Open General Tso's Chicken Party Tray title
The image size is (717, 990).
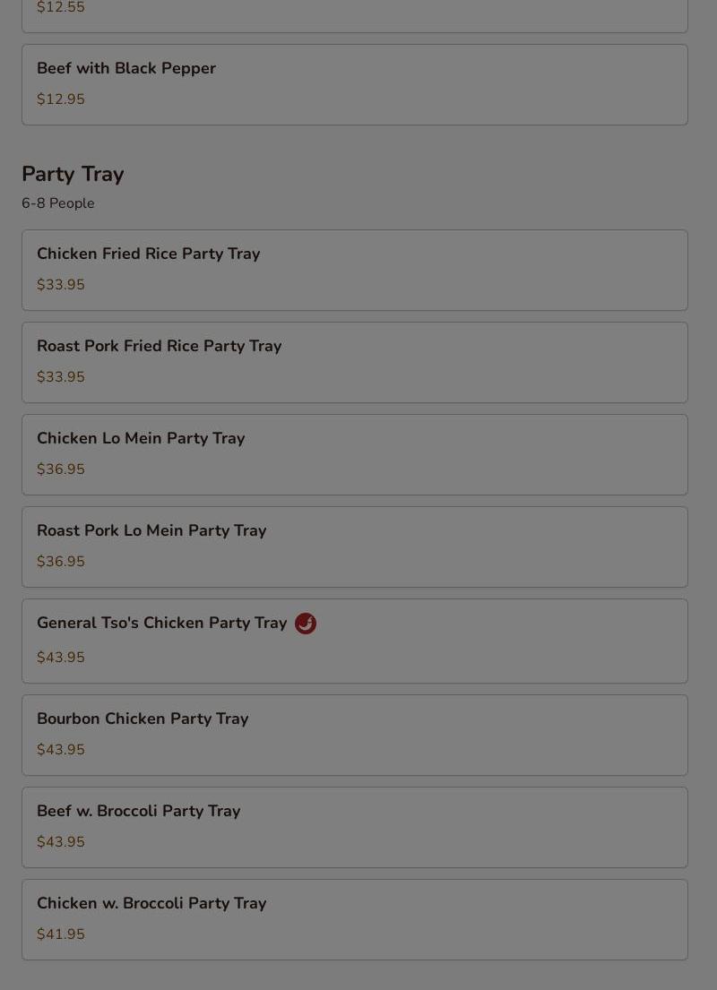[x=161, y=624]
